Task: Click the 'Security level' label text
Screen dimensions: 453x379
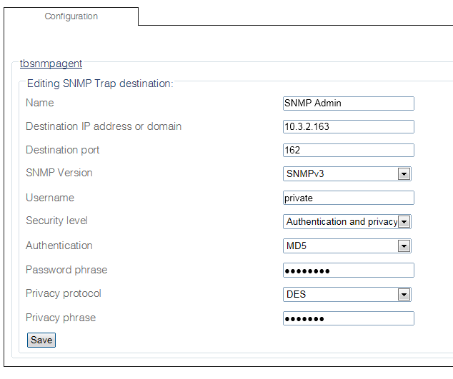Action: [56, 221]
